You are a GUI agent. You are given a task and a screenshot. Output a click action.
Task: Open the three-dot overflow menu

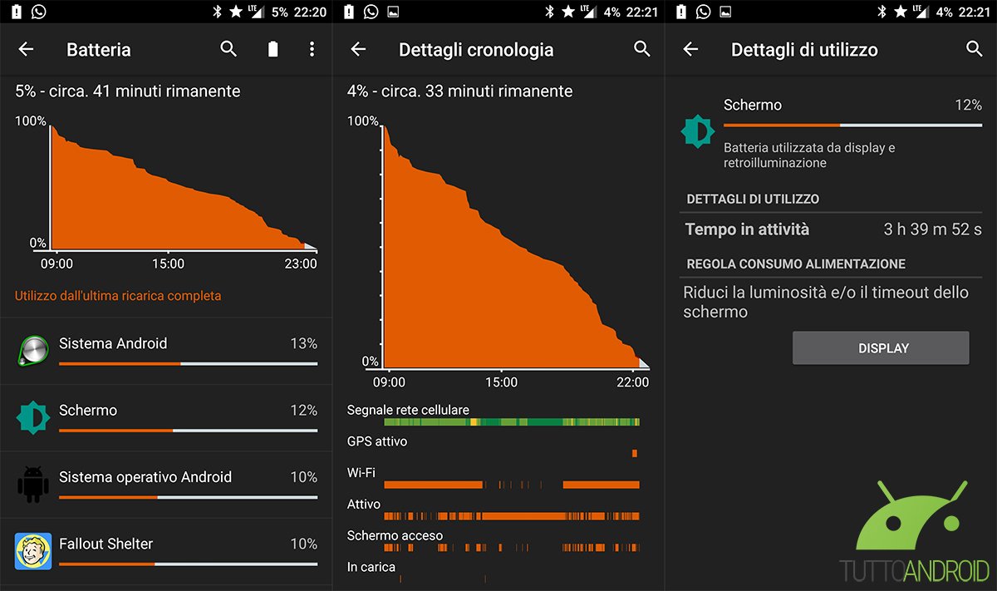tap(312, 49)
